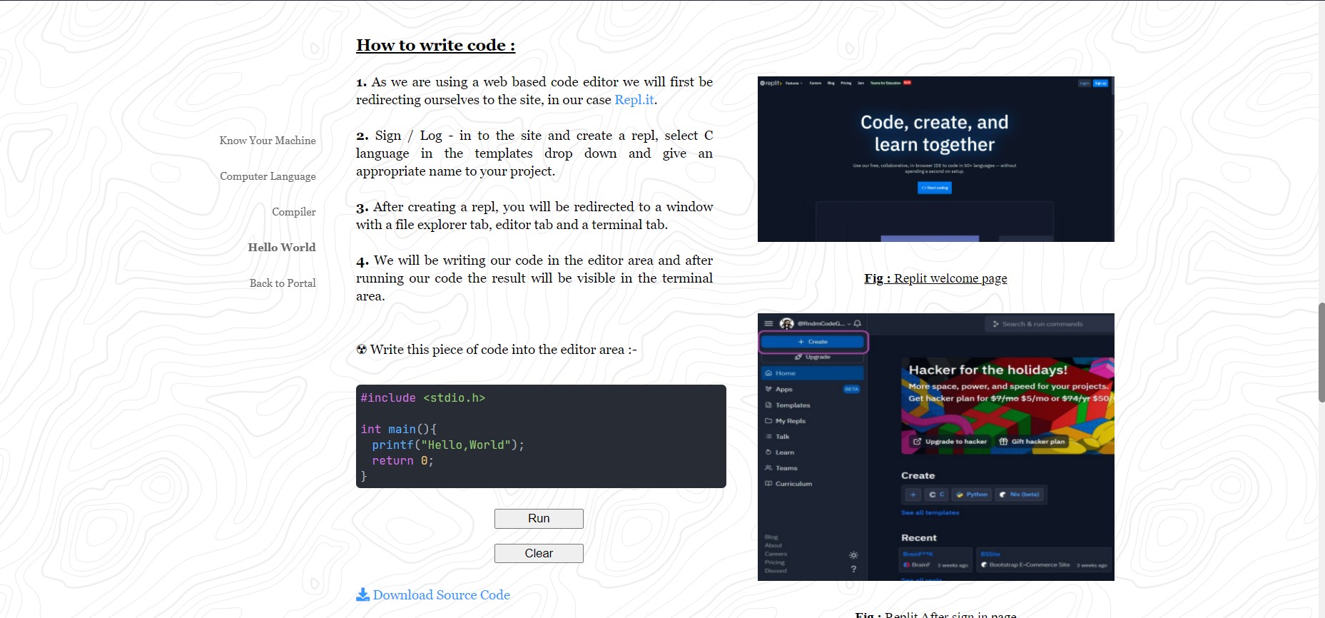Click step 3 paragraph 'After creating a repl'

(534, 216)
